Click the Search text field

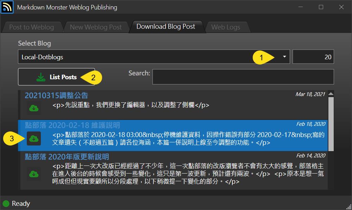coord(243,77)
